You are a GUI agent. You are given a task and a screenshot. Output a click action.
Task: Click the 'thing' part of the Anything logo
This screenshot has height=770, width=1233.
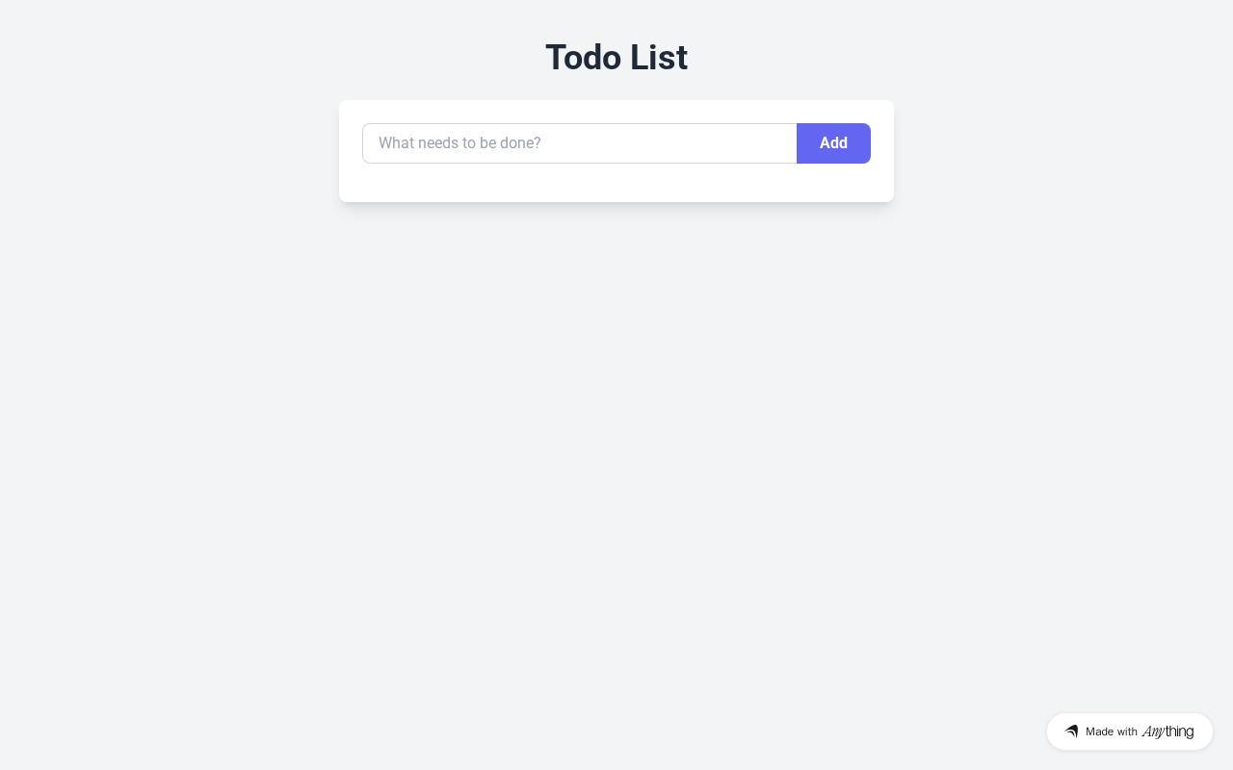pos(1179,731)
